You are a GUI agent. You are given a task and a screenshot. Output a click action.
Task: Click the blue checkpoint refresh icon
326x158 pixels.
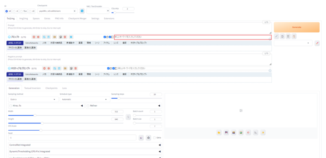pyautogui.click(x=82, y=11)
